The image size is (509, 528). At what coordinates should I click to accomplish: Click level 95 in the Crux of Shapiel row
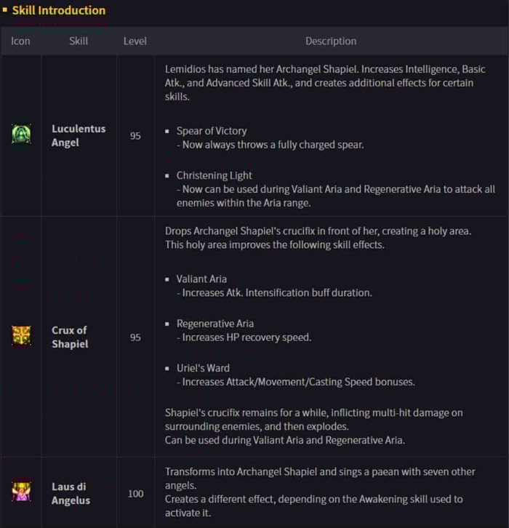(x=135, y=337)
